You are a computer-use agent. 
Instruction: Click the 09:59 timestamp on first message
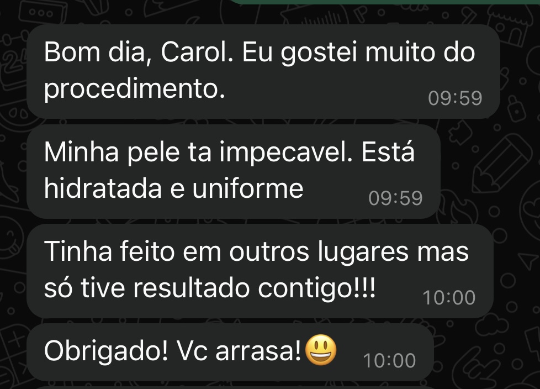(x=455, y=98)
